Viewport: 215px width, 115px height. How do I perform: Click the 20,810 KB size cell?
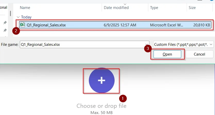click(202, 25)
